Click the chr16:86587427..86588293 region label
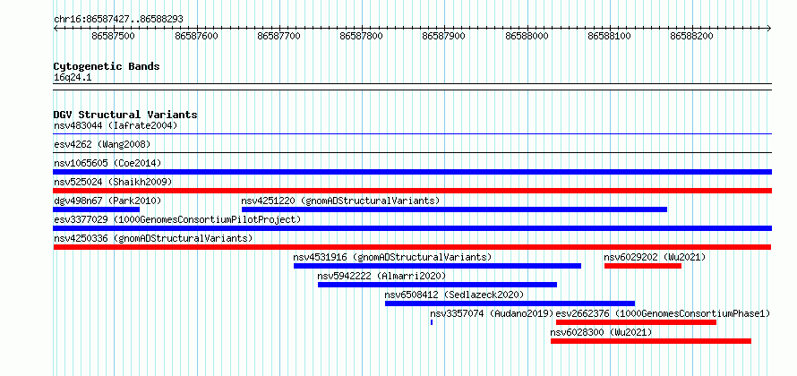The width and height of the screenshot is (797, 376). [118, 20]
